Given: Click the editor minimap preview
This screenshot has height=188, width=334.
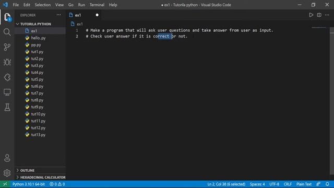Looking at the screenshot, I should point(319,28).
